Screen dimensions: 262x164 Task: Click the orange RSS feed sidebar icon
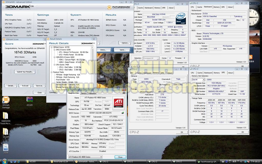point(251,57)
